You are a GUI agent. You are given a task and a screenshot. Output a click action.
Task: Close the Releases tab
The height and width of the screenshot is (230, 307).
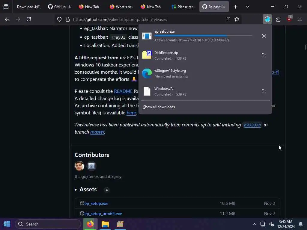click(x=224, y=7)
